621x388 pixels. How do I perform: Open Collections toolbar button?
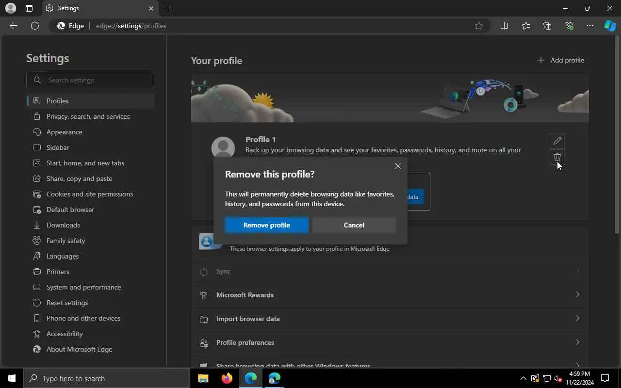coord(547,26)
